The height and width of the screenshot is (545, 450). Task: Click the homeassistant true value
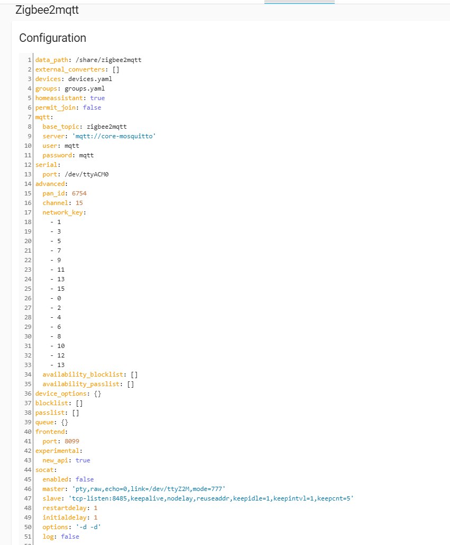[x=97, y=98]
